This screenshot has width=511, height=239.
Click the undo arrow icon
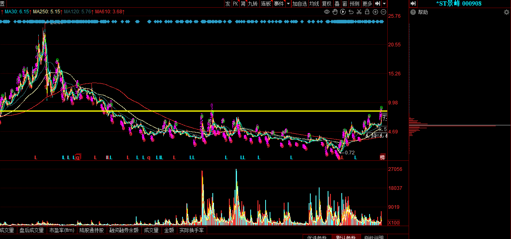tap(351, 12)
